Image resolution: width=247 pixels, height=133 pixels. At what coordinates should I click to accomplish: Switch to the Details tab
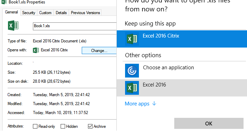(x=61, y=13)
